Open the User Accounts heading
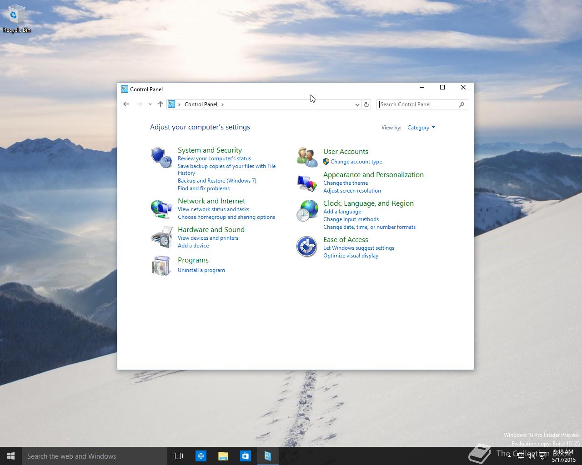This screenshot has height=465, width=582. click(x=346, y=152)
